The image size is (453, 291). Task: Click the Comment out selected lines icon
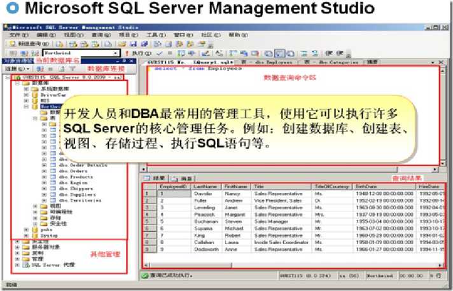click(x=304, y=53)
